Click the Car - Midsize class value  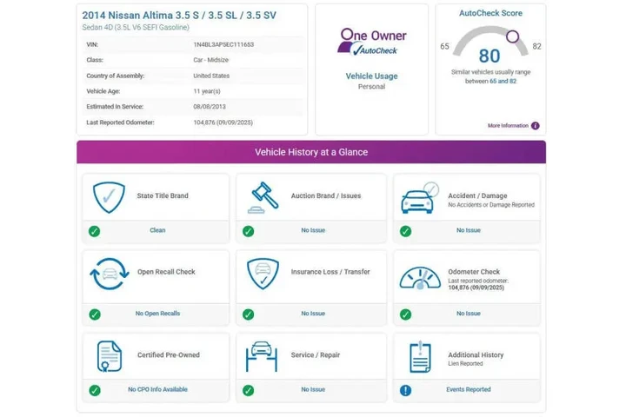(211, 60)
